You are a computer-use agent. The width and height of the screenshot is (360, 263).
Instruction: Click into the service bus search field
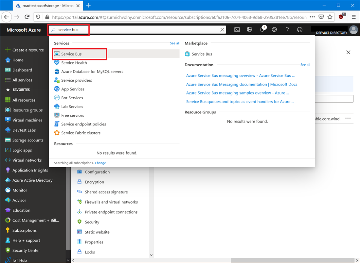pyautogui.click(x=137, y=30)
